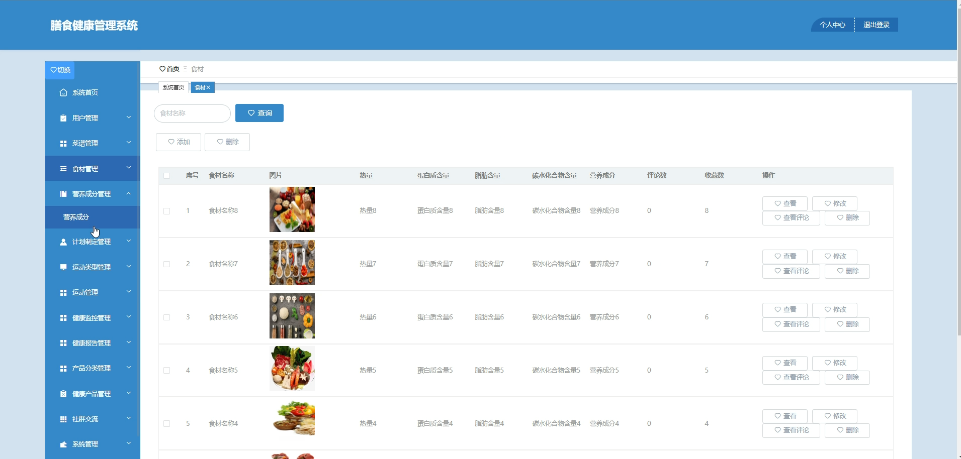Click 修改 for 食材名称4 row
The image size is (961, 459).
[835, 416]
